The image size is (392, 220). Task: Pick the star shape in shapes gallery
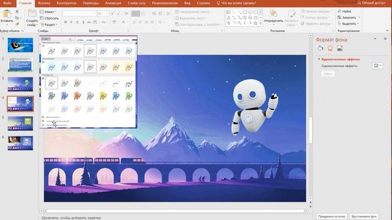tap(255, 23)
